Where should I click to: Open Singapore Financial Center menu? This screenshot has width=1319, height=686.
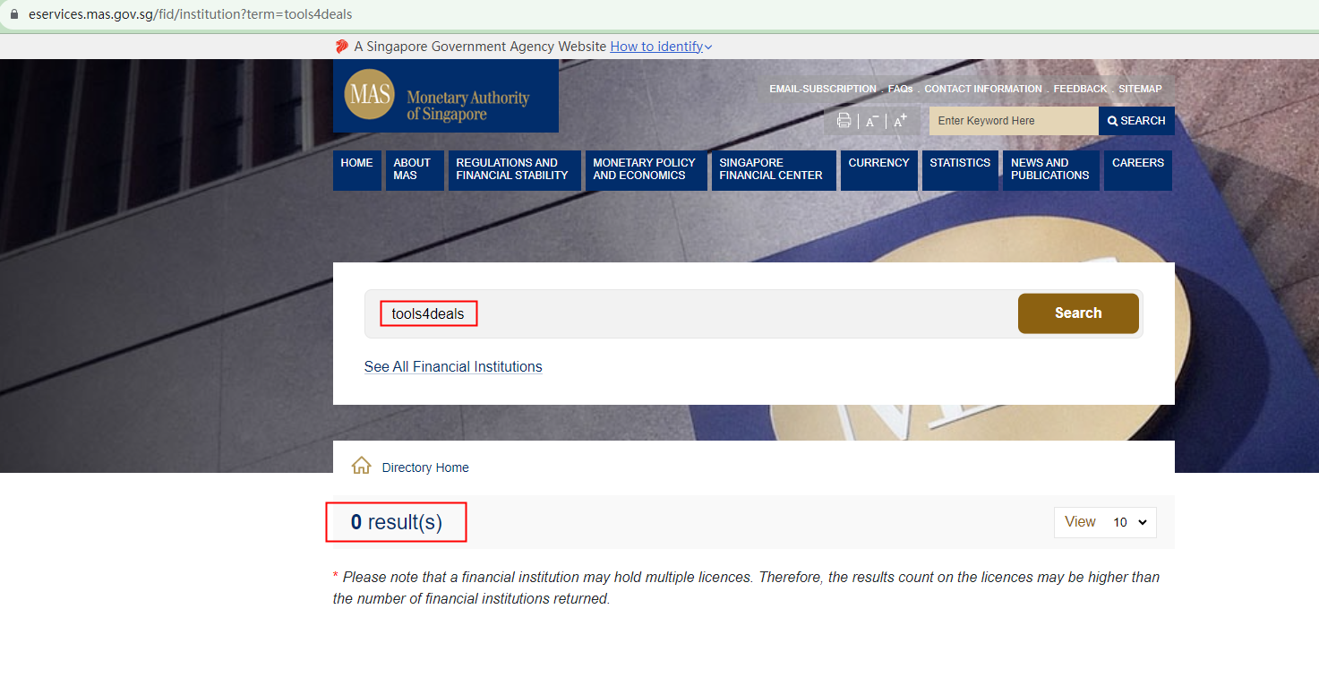click(x=774, y=170)
